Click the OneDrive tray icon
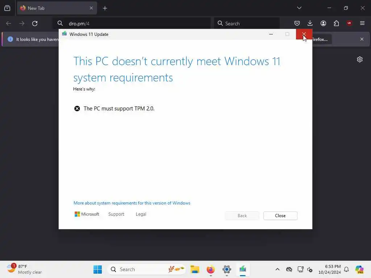This screenshot has height=278, width=371. (289, 269)
